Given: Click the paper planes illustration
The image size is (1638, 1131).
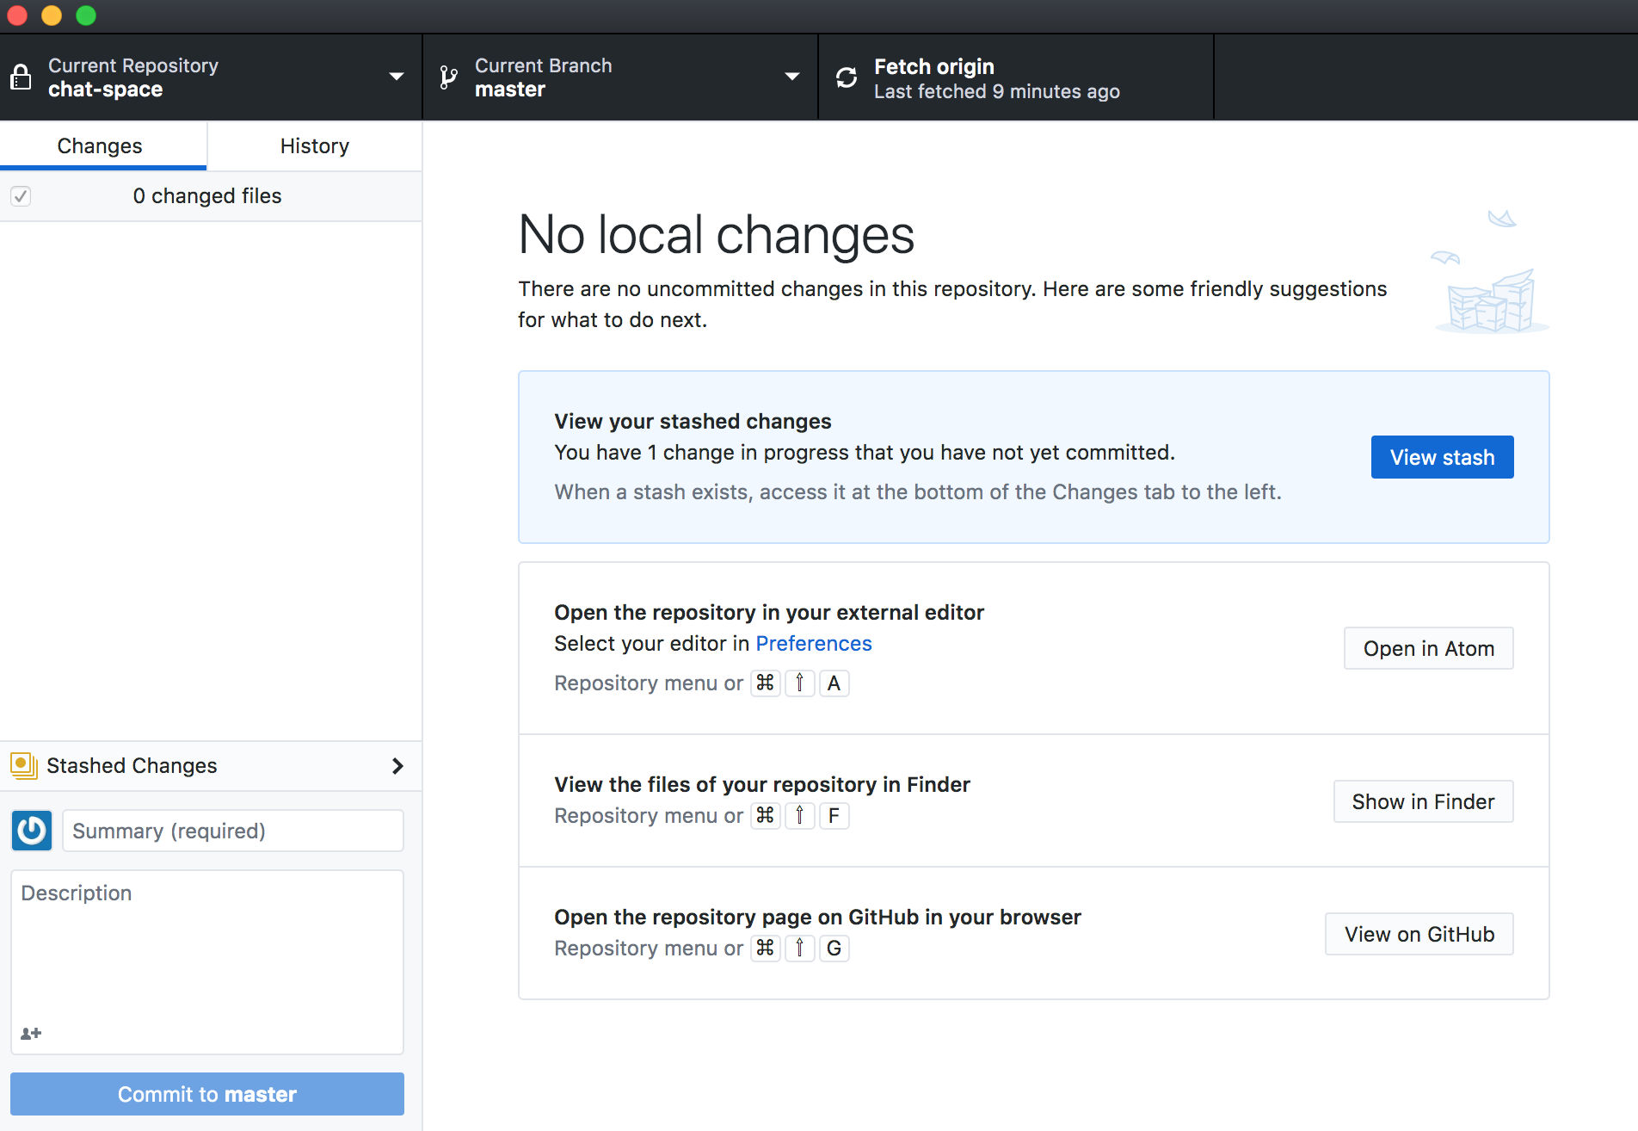Looking at the screenshot, I should click(1490, 273).
